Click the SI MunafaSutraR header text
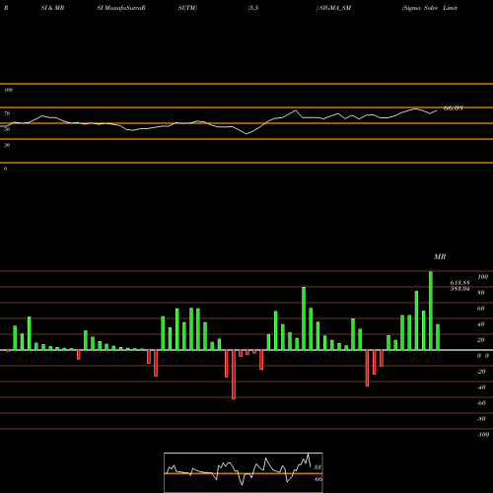The image size is (493, 493). 121,8
